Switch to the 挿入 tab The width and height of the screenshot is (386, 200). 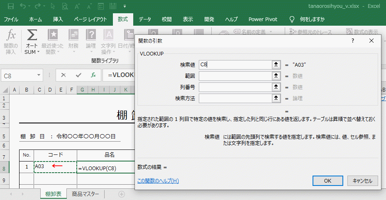[58, 19]
